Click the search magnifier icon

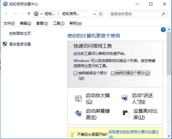[163, 14]
